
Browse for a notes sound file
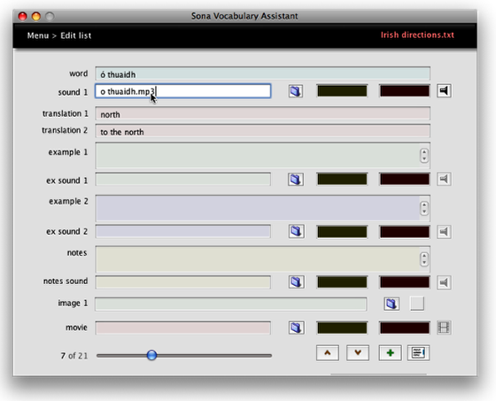coord(297,281)
